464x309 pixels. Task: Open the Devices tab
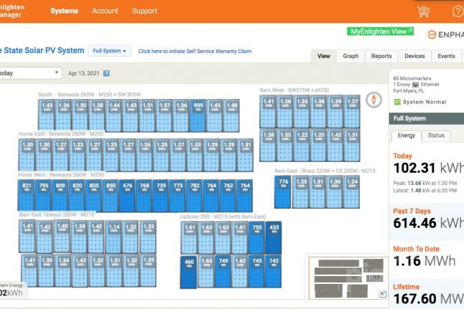point(414,56)
